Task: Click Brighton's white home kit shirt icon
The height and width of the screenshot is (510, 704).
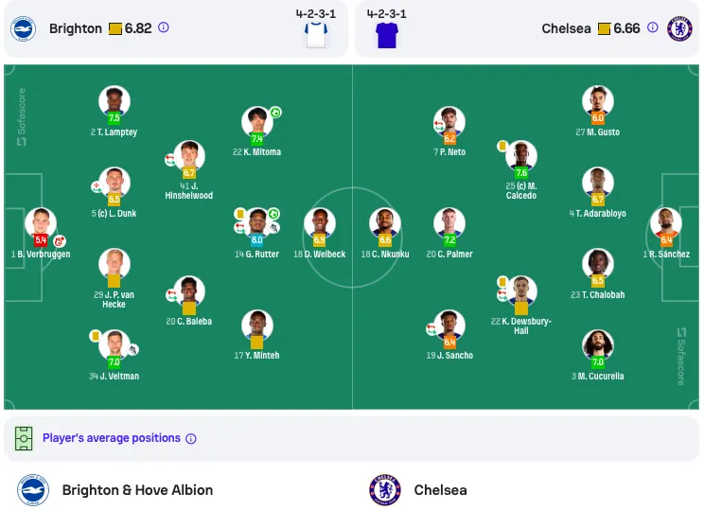Action: (316, 35)
